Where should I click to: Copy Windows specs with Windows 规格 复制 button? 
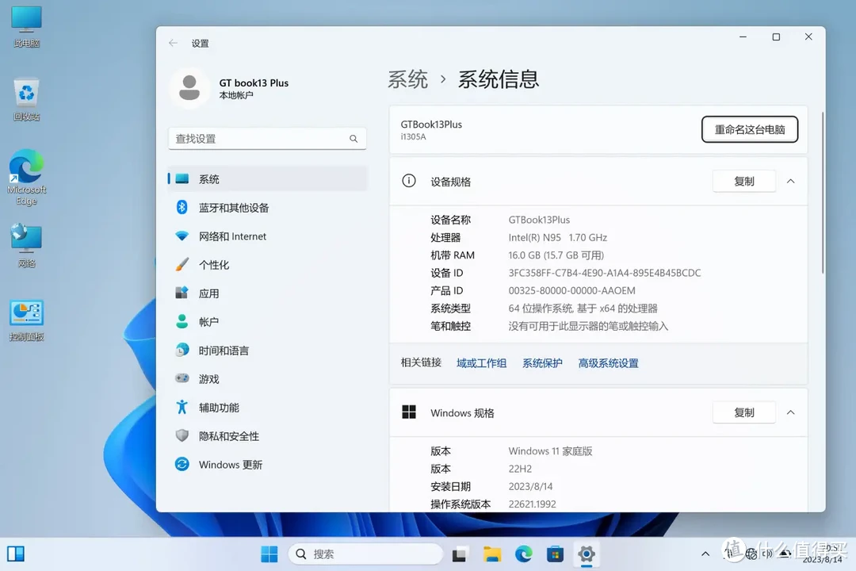(744, 412)
